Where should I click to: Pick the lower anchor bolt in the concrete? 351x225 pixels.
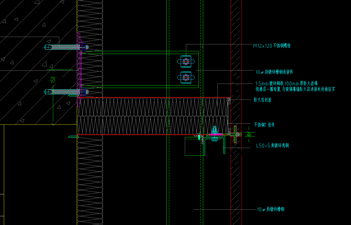[x=66, y=92]
